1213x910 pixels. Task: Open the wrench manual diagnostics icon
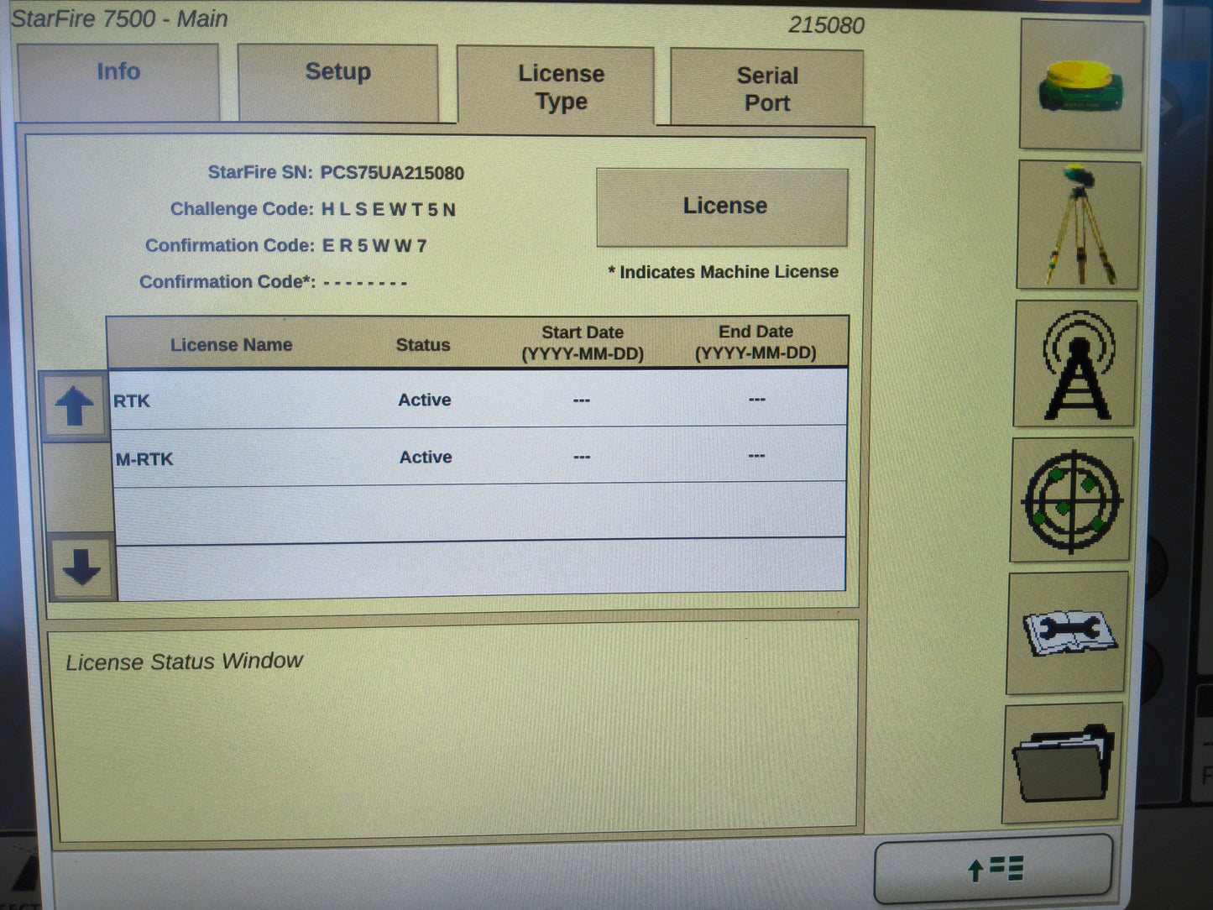(x=1068, y=633)
